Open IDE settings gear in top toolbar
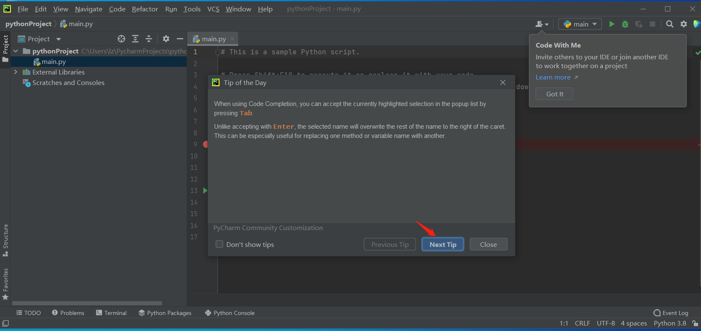The image size is (701, 331). tap(684, 24)
